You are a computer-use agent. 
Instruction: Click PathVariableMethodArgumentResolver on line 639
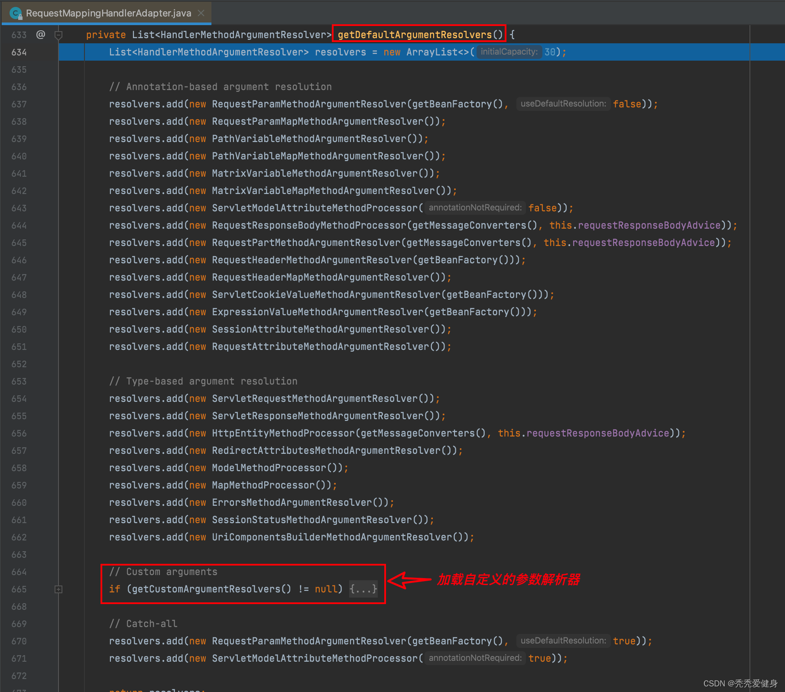(x=309, y=139)
